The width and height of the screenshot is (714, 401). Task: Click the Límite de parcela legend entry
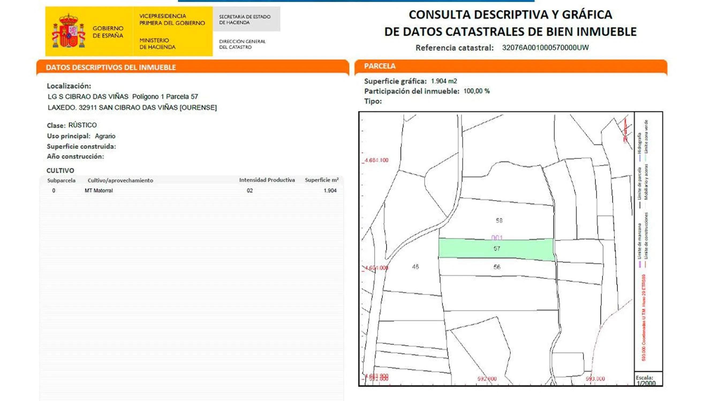point(639,184)
